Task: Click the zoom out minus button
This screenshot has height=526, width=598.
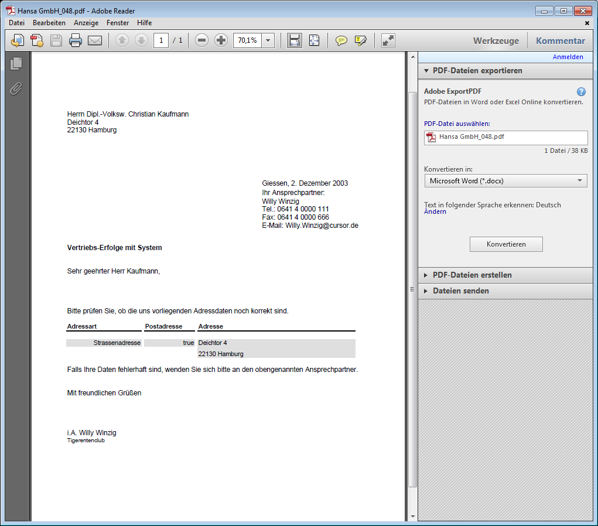Action: pyautogui.click(x=201, y=40)
